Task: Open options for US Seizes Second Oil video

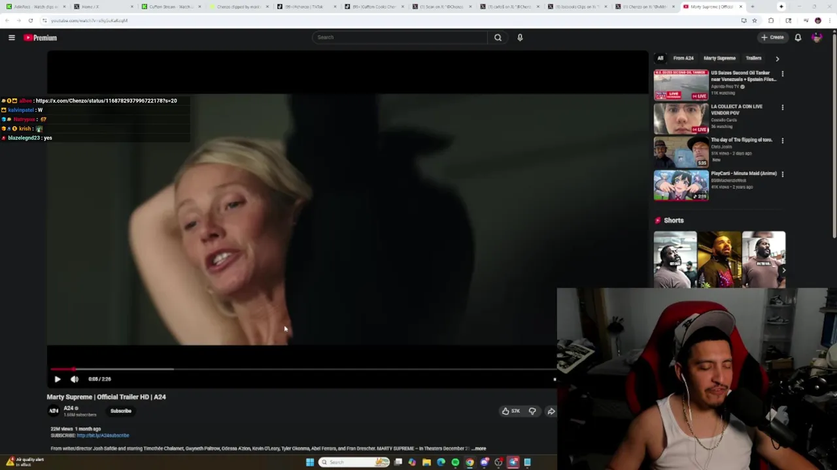Action: (x=782, y=74)
